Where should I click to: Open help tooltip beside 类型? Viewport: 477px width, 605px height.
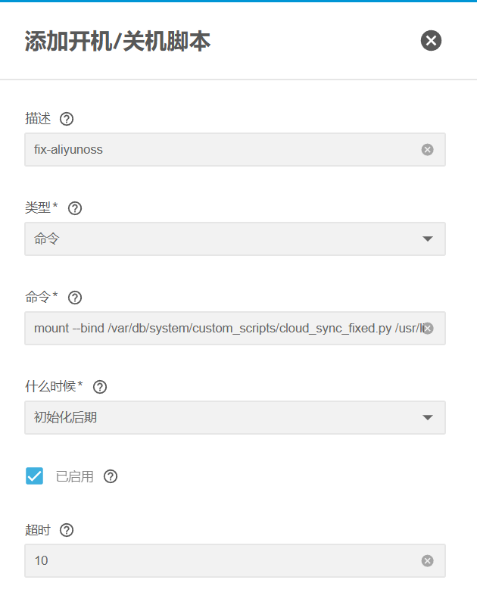[75, 208]
